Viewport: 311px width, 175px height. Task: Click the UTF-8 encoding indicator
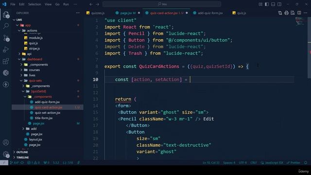[x=243, y=162]
